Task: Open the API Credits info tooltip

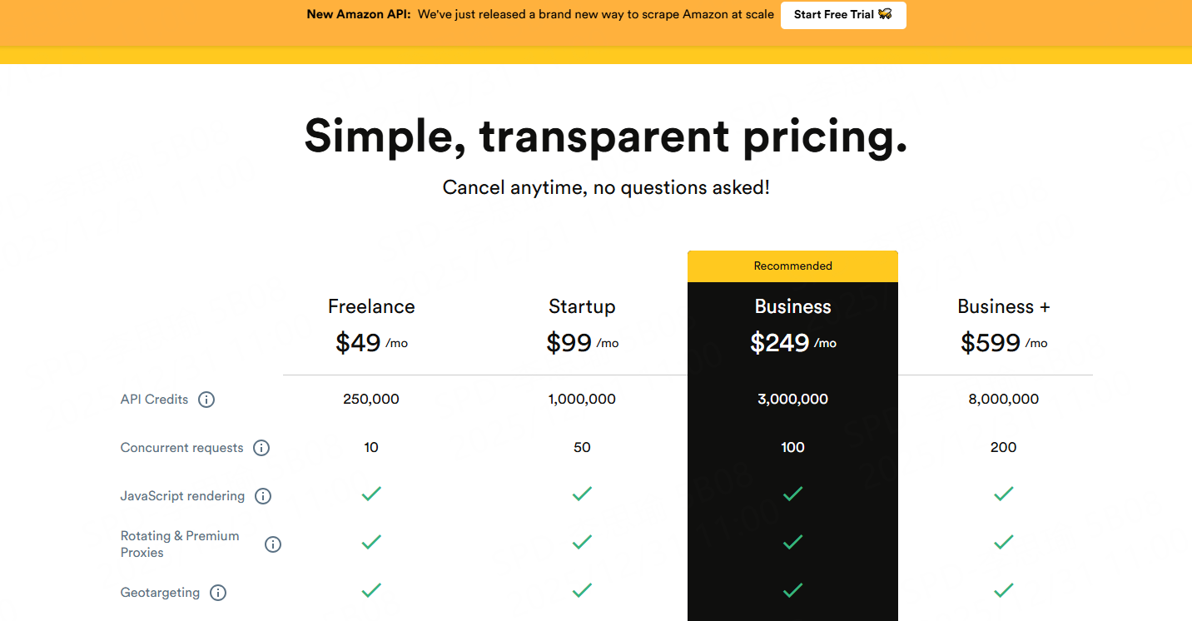Action: click(x=206, y=400)
